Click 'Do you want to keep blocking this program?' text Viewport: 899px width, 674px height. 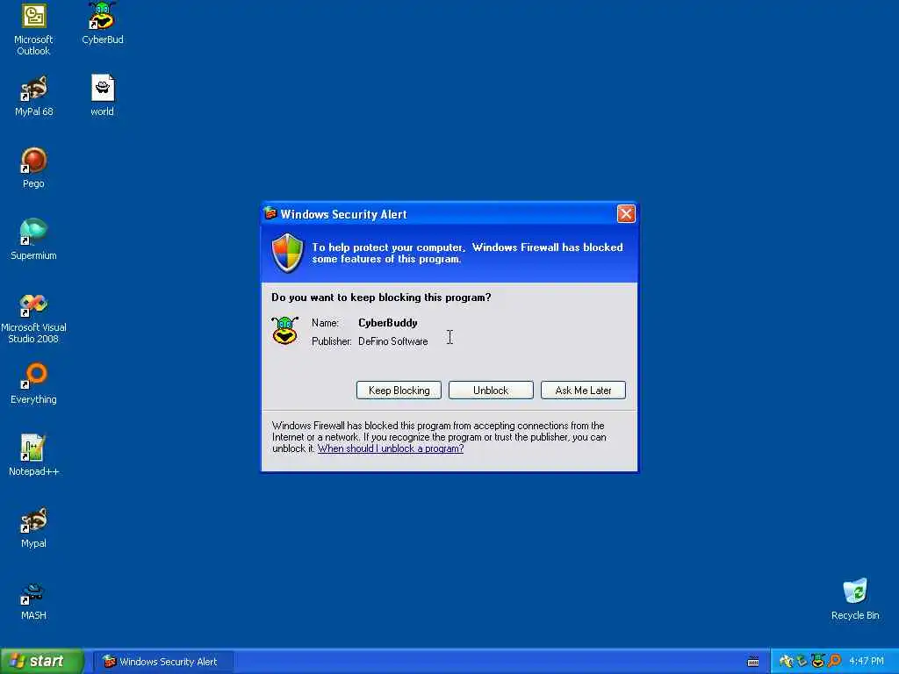coord(381,298)
